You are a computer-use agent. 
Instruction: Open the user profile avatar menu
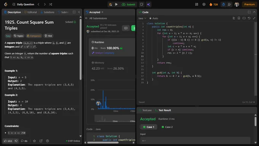237,5
